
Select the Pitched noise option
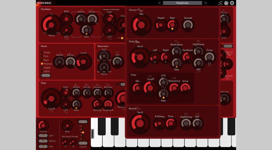[x=42, y=64]
